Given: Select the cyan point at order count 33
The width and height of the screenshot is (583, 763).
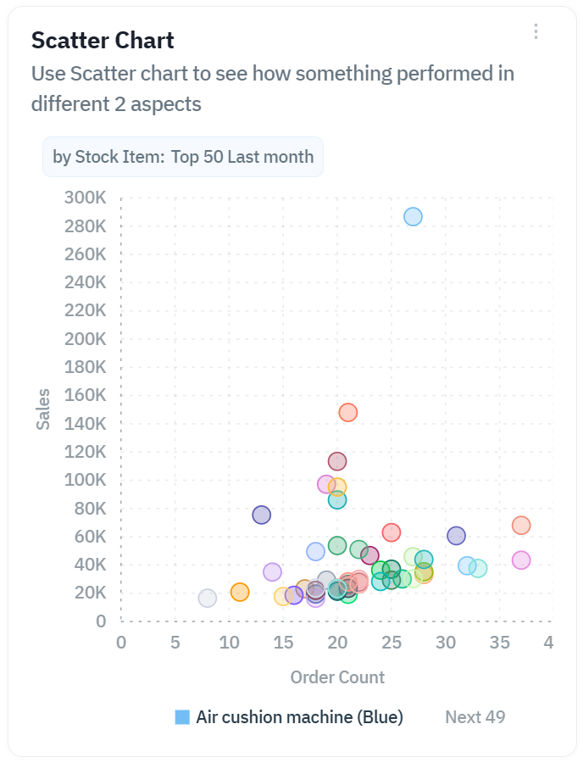Looking at the screenshot, I should point(478,568).
